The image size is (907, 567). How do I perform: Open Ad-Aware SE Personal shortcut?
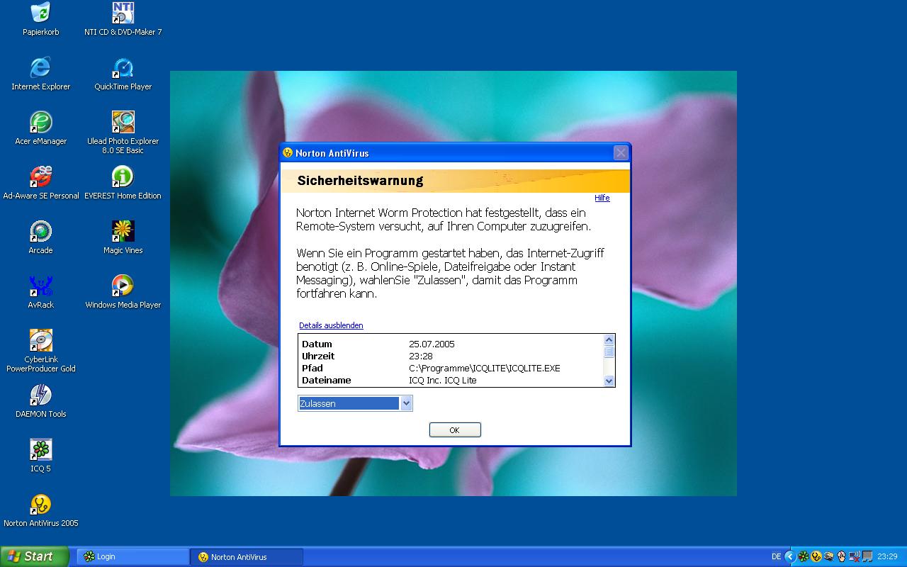(x=40, y=177)
